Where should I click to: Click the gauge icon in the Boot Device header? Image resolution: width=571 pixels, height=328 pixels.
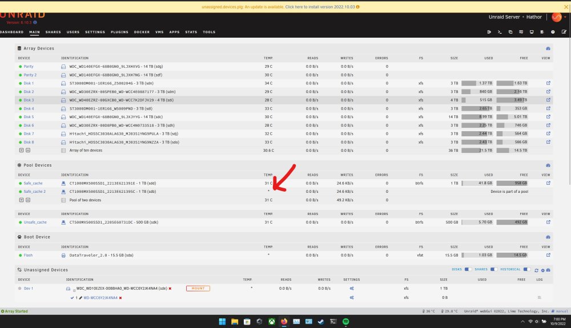click(548, 237)
